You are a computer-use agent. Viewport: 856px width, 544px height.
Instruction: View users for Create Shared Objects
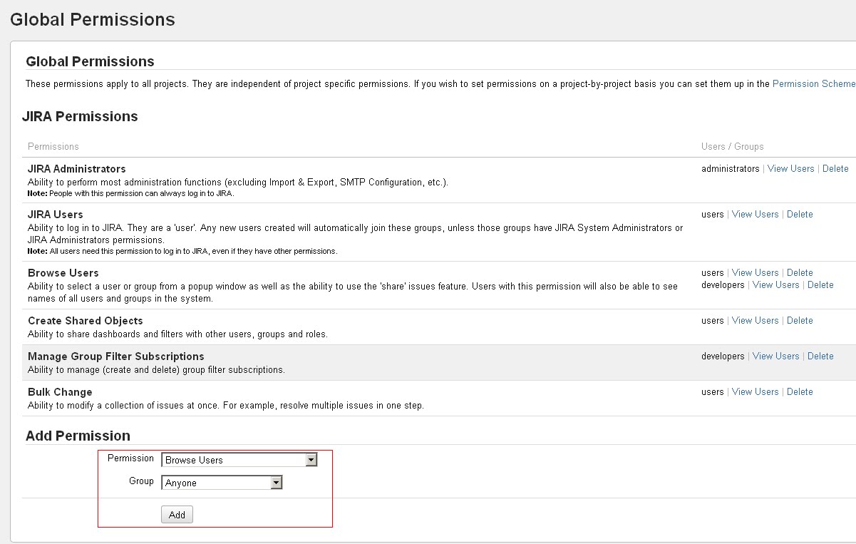point(755,321)
